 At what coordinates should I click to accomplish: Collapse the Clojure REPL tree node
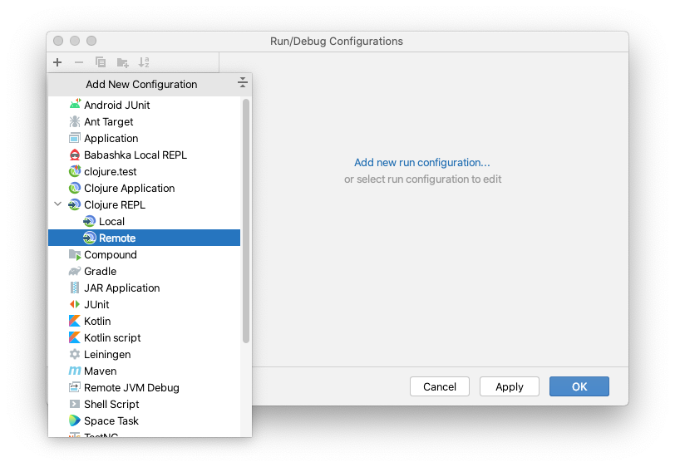(58, 204)
